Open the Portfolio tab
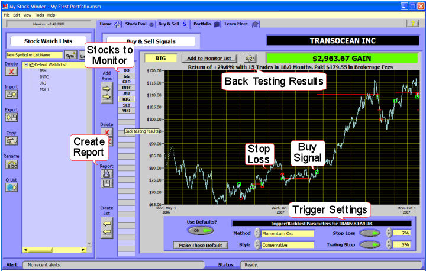426x271 pixels. point(206,24)
